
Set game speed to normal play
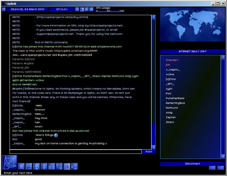point(82,9)
